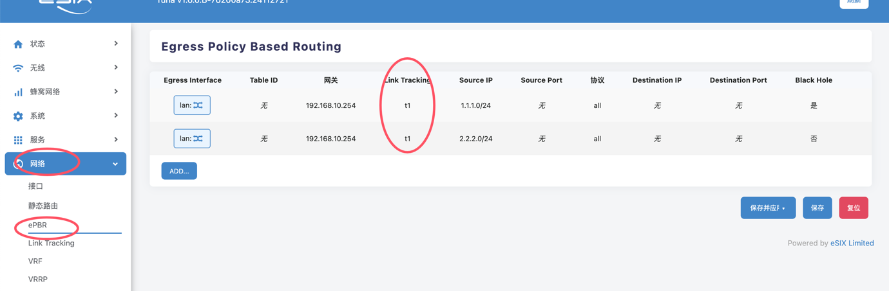Expand the 无线 menu chevron

(116, 67)
